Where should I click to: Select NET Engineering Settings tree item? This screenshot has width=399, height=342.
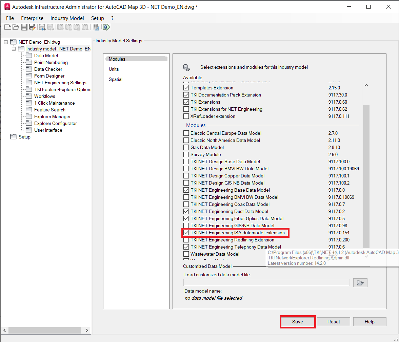(x=60, y=83)
